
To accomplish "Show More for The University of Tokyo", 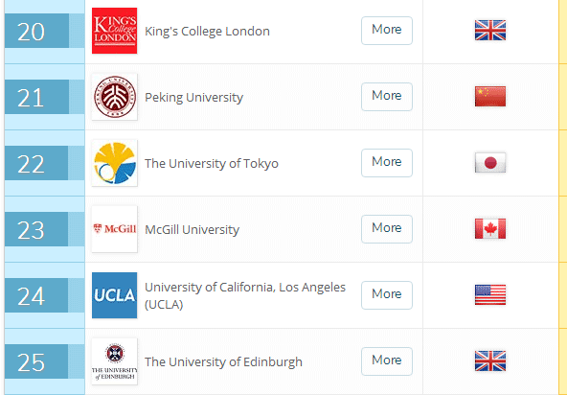I will tap(387, 163).
